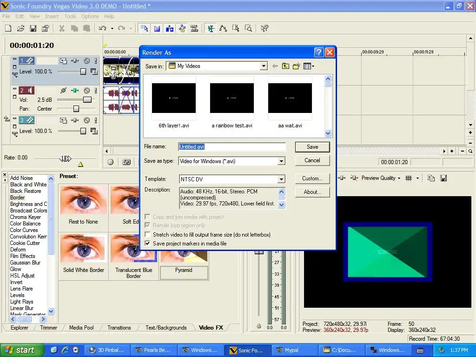
Task: Toggle Solo on audio track 2
Action: (x=96, y=91)
